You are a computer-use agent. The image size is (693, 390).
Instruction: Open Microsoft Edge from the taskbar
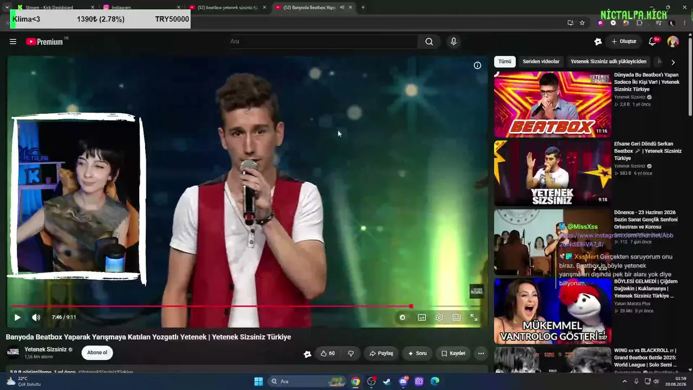click(435, 381)
